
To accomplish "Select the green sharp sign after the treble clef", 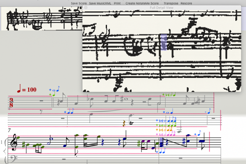I will point(24,145).
